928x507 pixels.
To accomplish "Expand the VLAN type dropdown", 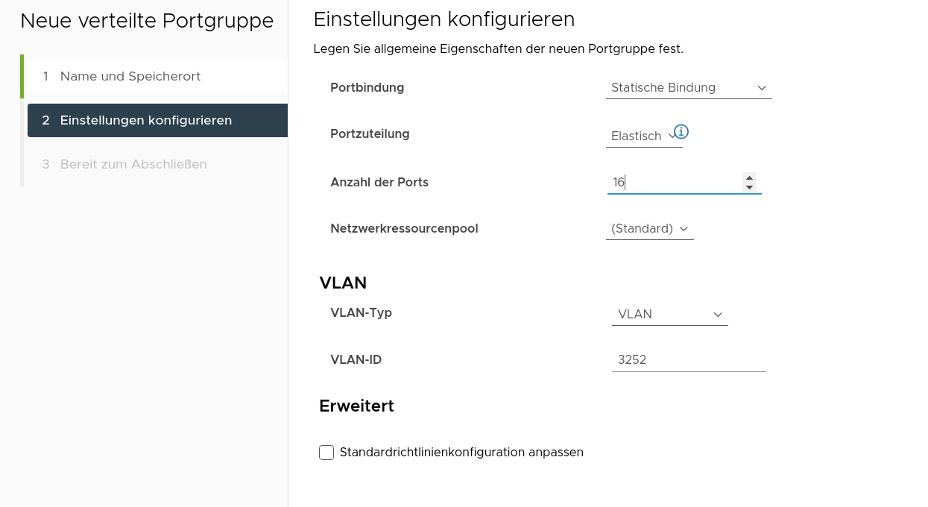I will [669, 315].
